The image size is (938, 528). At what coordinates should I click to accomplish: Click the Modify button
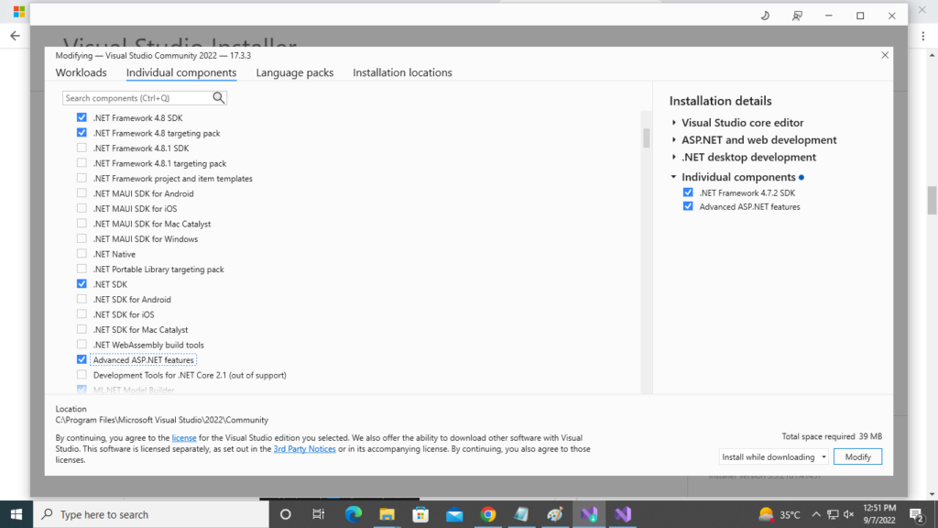pos(857,456)
